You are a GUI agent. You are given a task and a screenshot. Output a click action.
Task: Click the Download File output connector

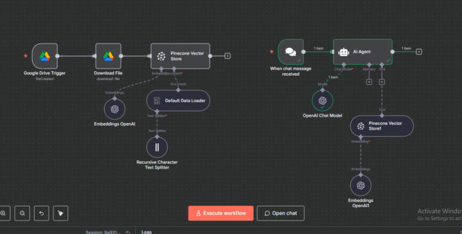[x=121, y=56]
